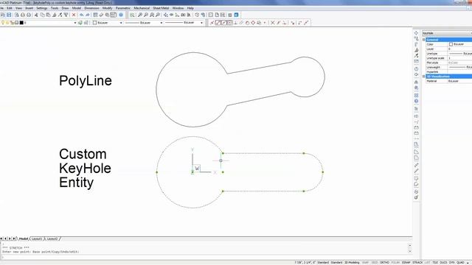Viewport: 472px width, 265px height.
Task: Click the red X icon in snap toolbar
Action: coord(273,23)
